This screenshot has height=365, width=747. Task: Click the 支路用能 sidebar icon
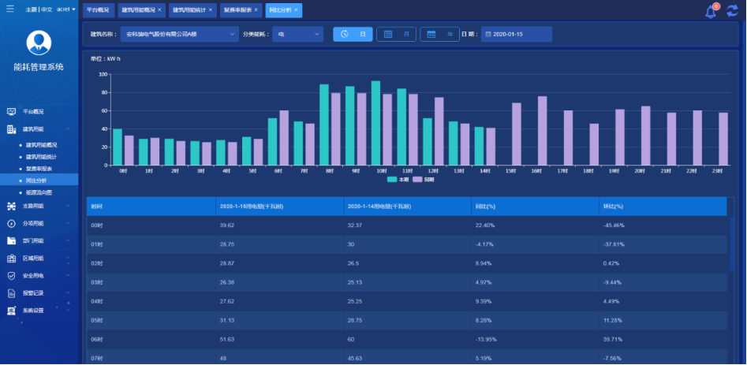pos(11,206)
